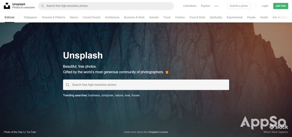Screen dimensions: 292x137
Task: Click the gift emoji after photographers
Action: point(167,72)
